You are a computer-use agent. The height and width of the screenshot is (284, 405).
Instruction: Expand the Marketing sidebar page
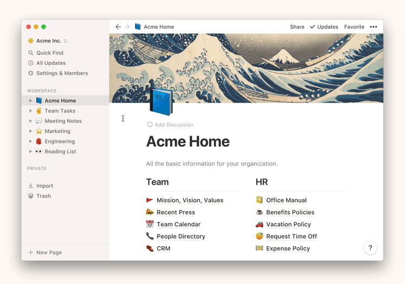point(30,131)
